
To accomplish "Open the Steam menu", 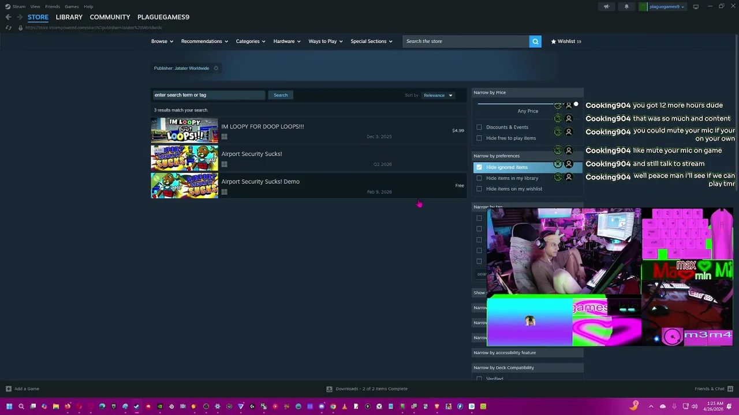I will (x=18, y=7).
